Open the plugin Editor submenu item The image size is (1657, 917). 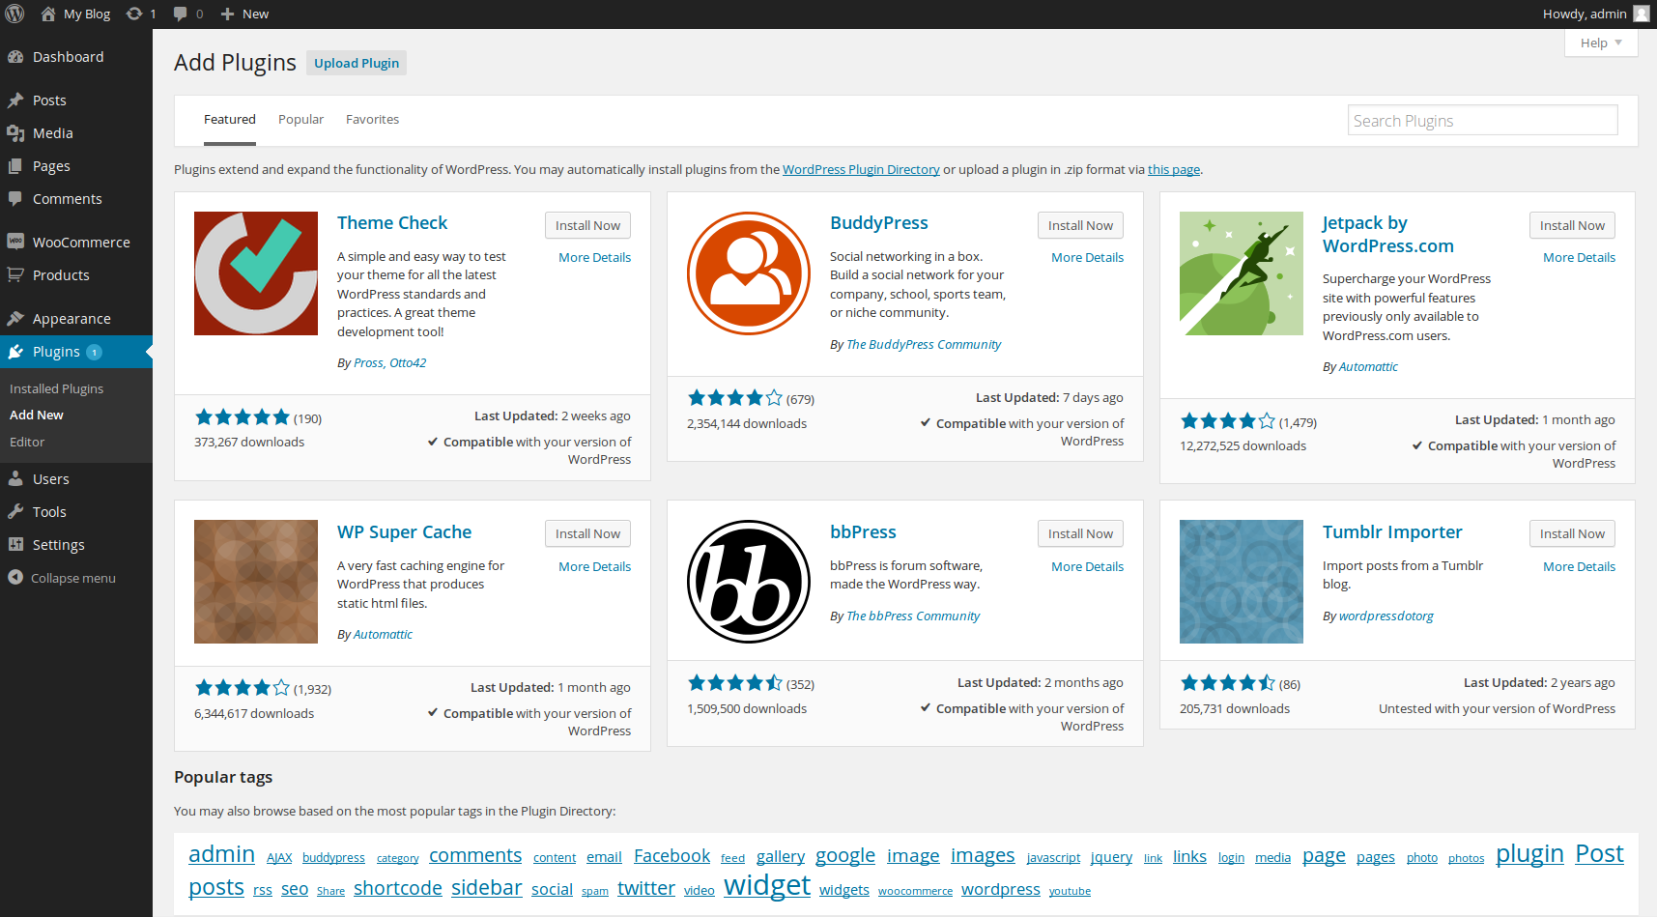tap(27, 442)
